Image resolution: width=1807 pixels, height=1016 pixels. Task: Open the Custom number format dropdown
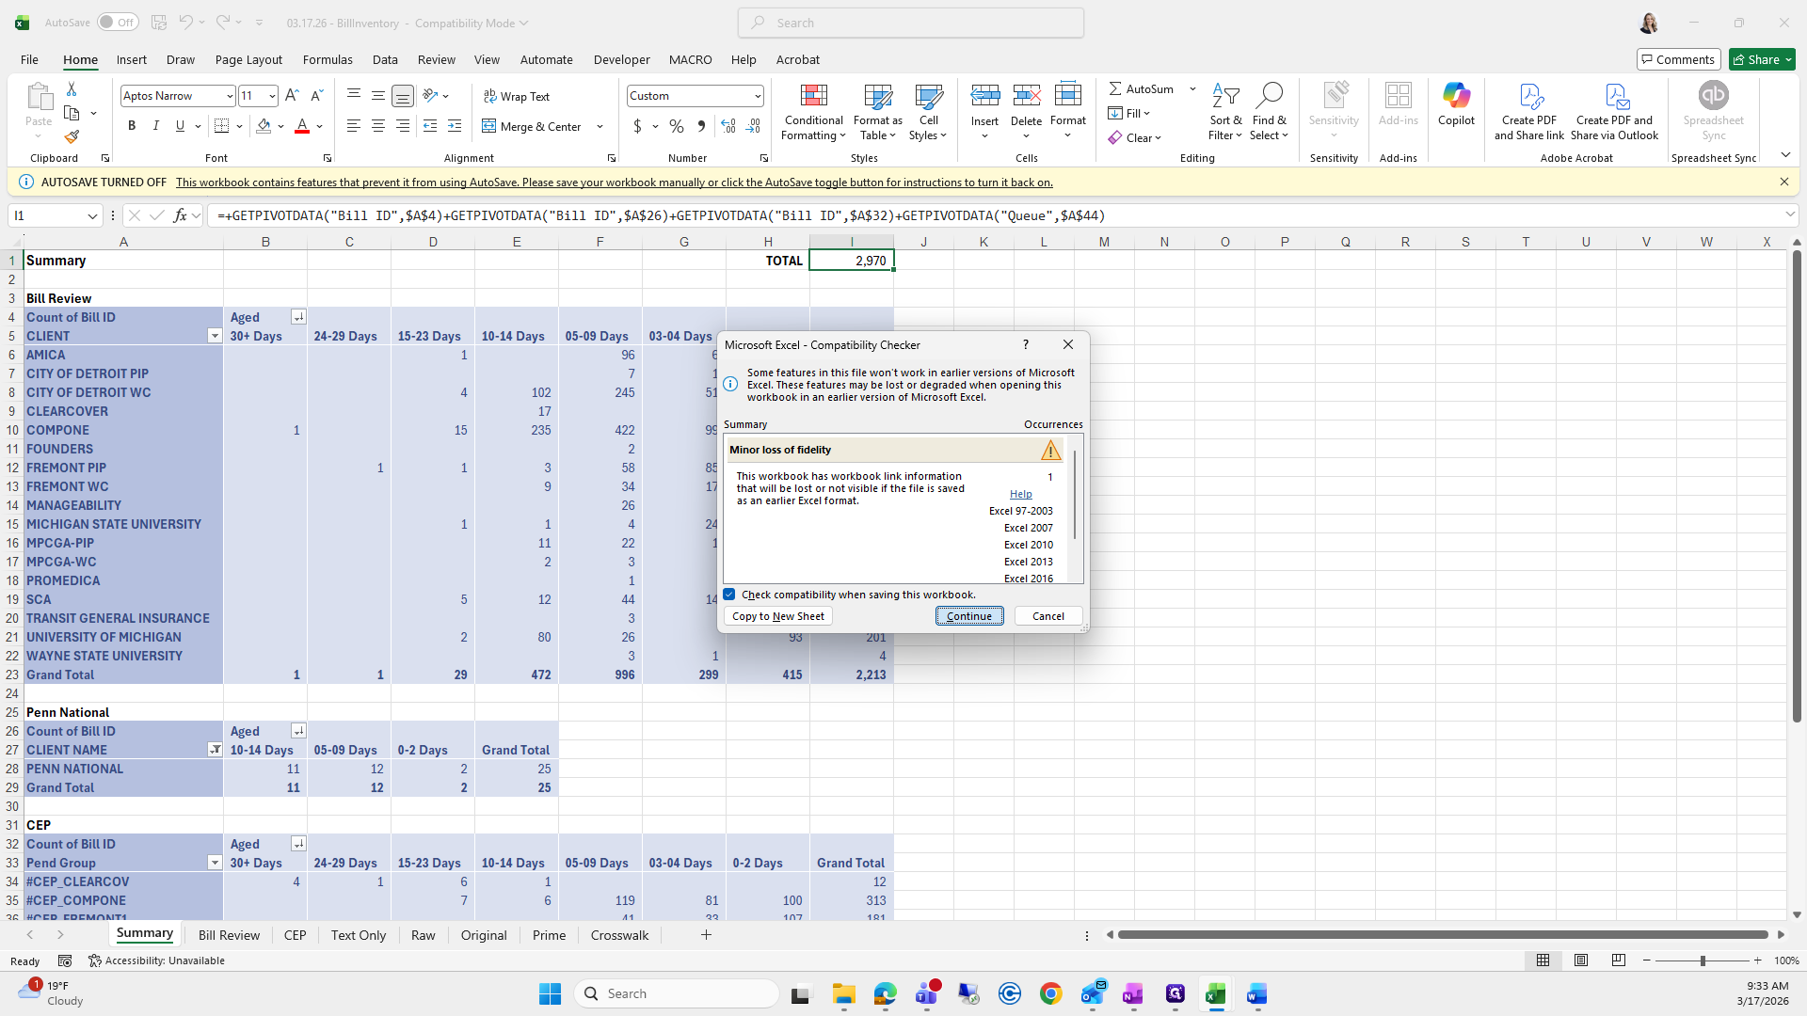point(757,96)
